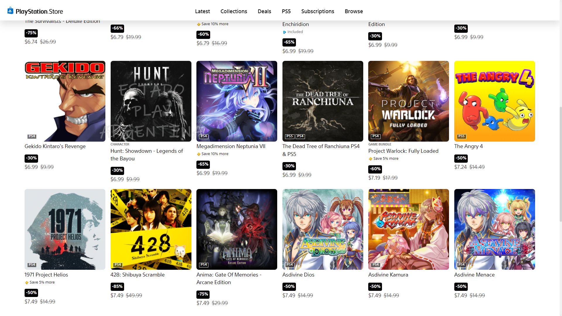Open the Subscriptions page

point(318,11)
